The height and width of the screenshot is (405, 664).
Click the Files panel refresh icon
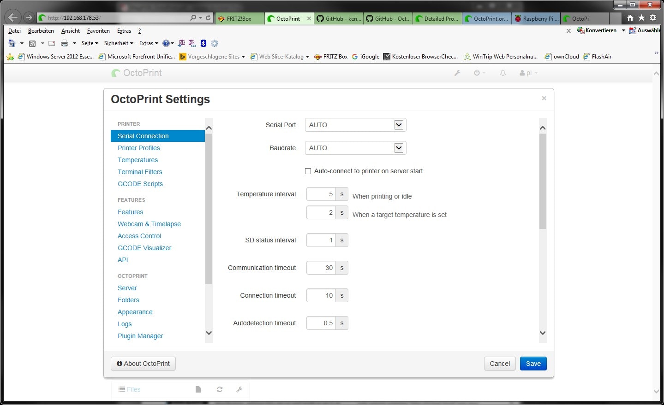pos(220,389)
